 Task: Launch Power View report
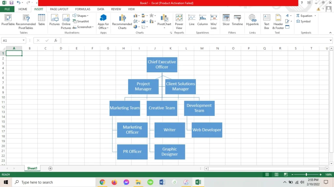[x=179, y=22]
